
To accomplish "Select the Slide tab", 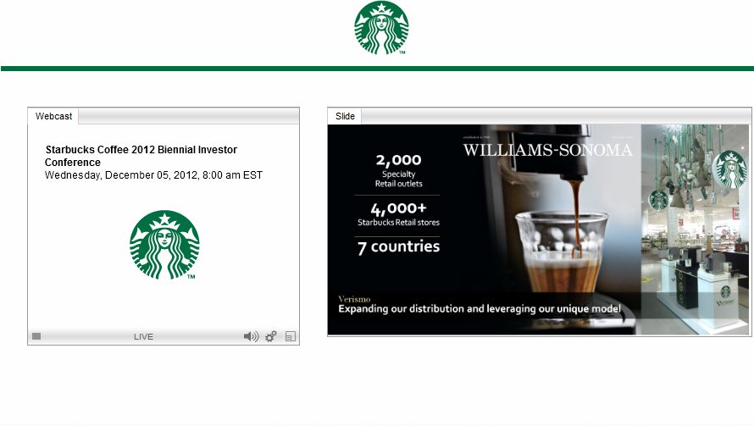I will (x=345, y=116).
